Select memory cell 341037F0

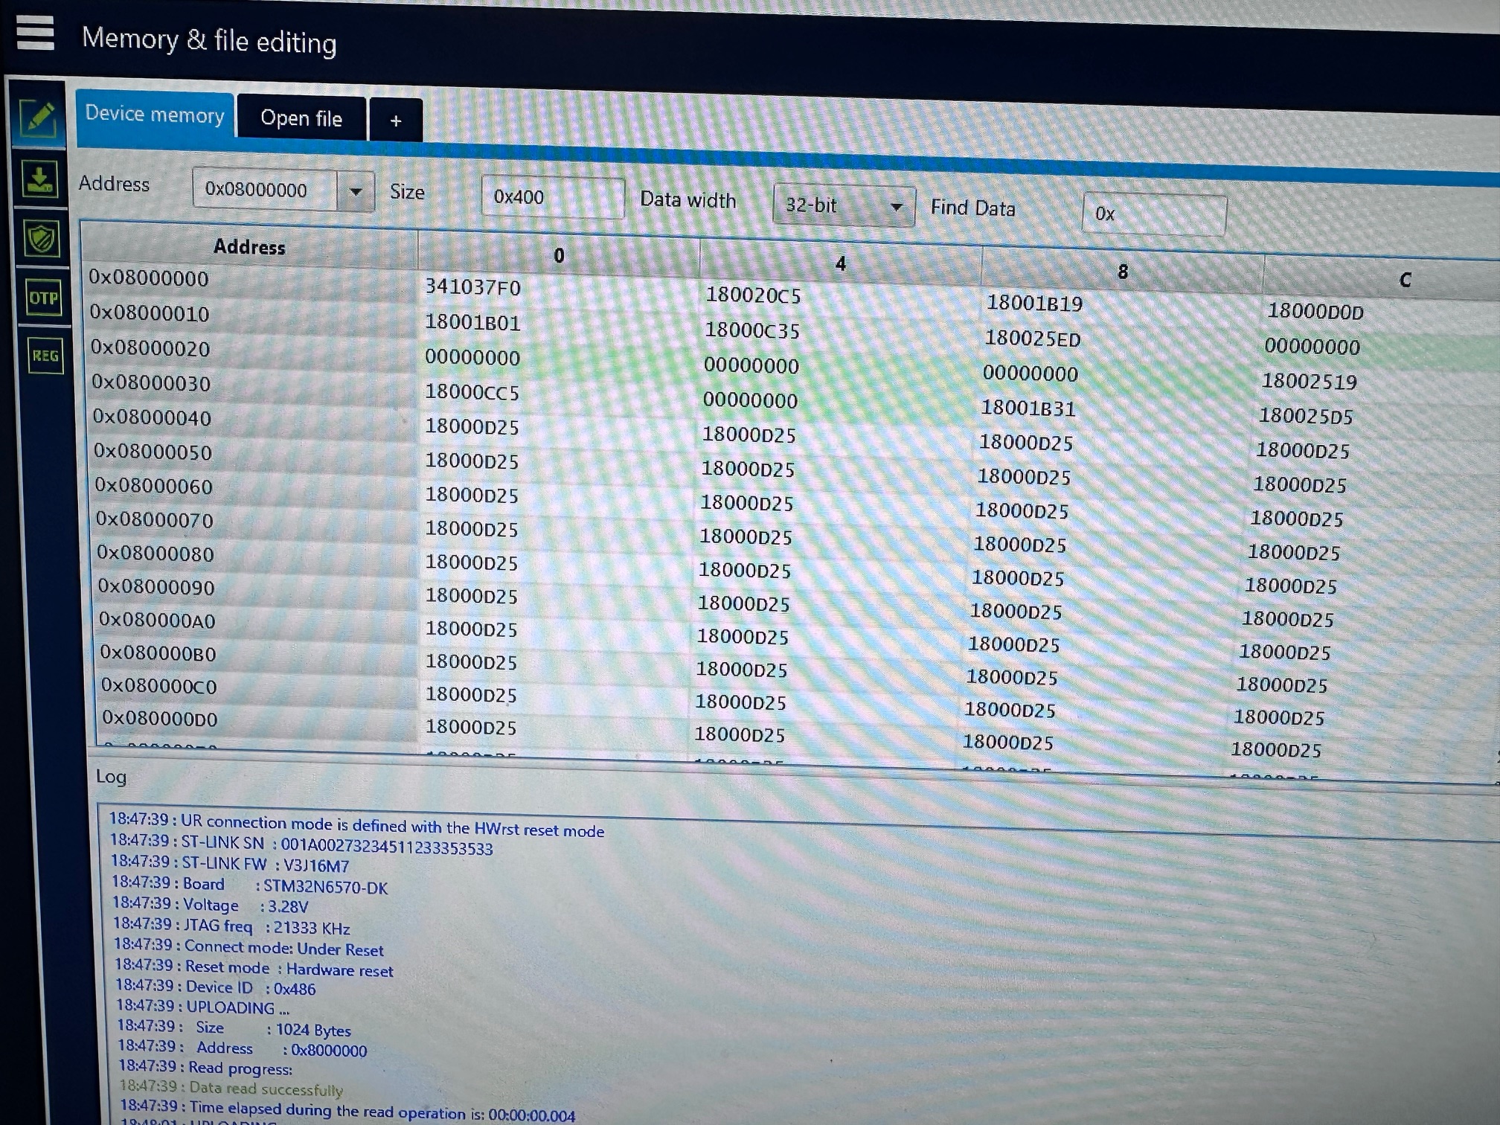pyautogui.click(x=472, y=287)
